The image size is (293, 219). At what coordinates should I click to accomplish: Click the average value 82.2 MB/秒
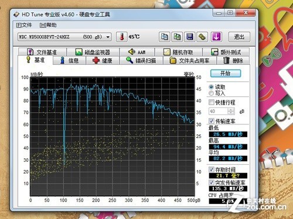pos(228,158)
